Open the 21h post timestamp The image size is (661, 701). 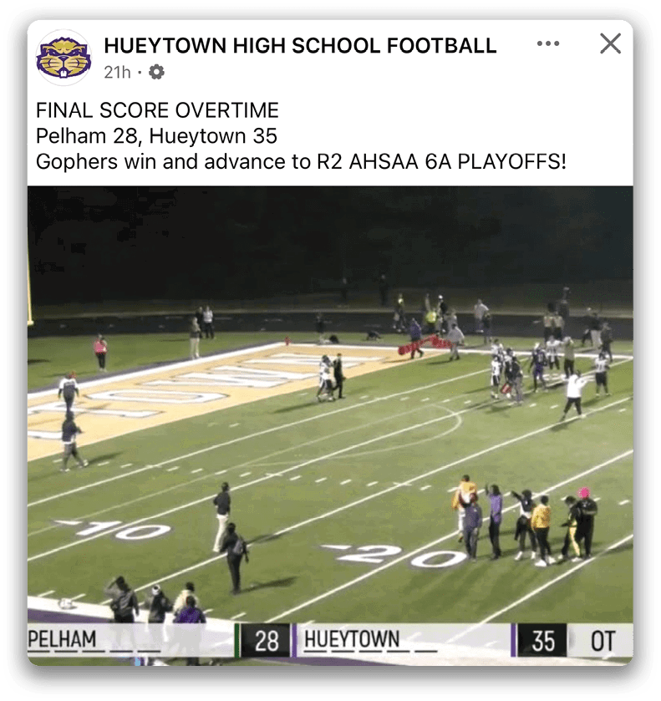117,72
